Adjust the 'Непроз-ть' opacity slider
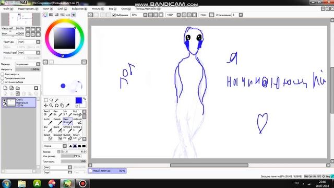Screen dimensions: 334x188 click(x=28, y=69)
